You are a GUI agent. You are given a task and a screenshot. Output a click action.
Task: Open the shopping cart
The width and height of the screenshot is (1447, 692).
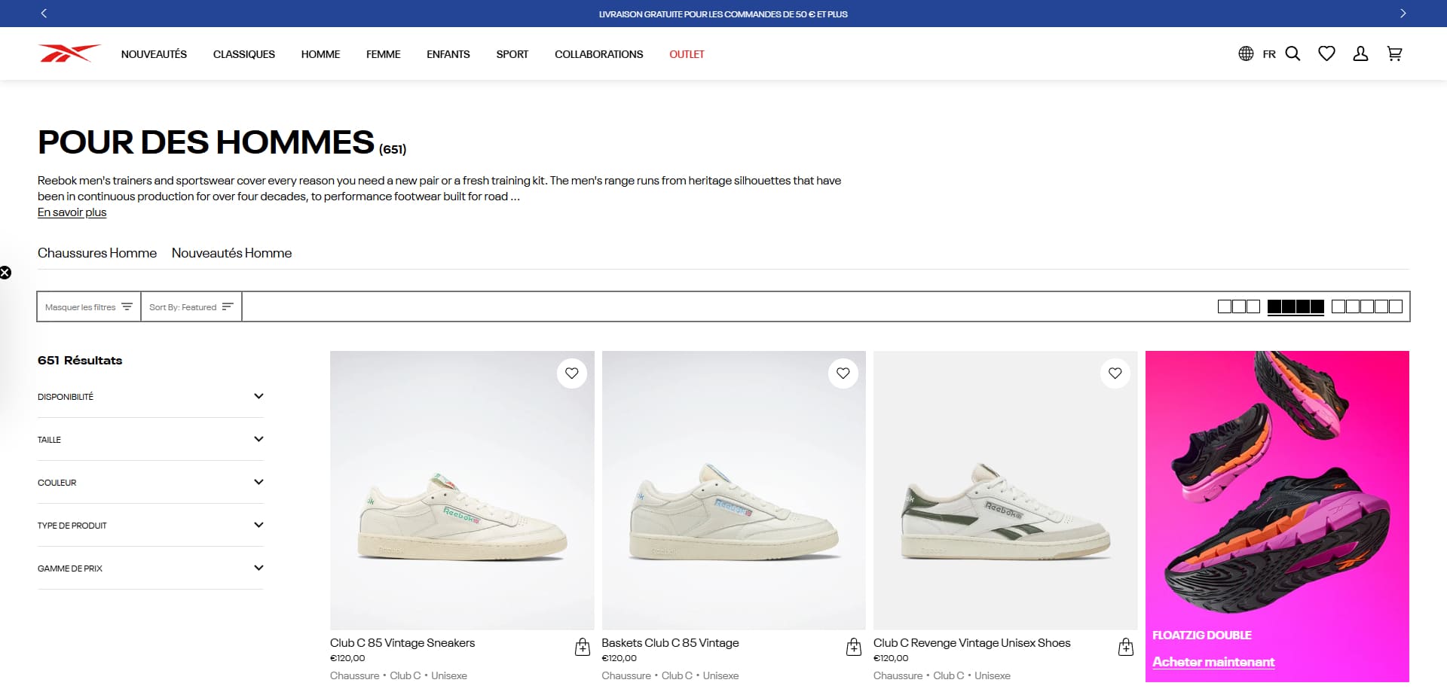point(1394,53)
